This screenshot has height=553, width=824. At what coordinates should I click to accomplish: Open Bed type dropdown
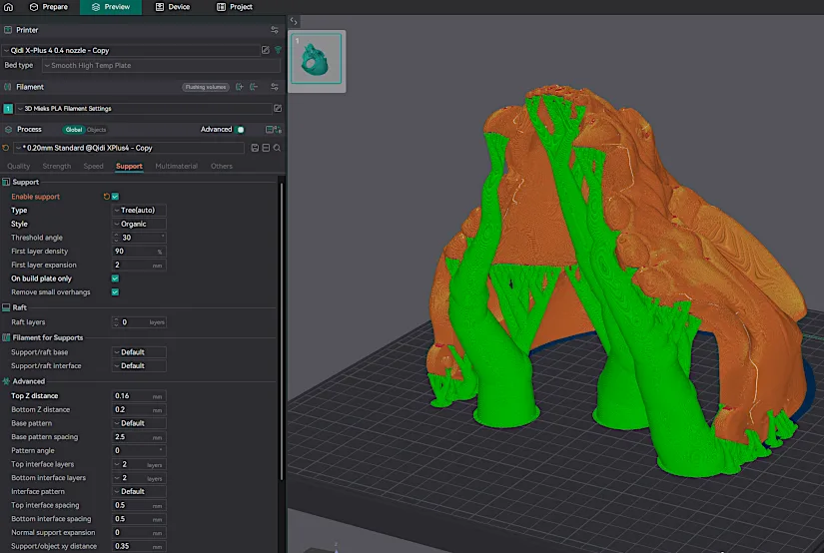coord(161,66)
